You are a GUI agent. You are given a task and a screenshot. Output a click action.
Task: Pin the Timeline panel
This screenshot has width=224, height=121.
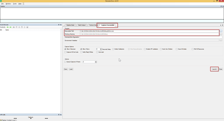221,6
